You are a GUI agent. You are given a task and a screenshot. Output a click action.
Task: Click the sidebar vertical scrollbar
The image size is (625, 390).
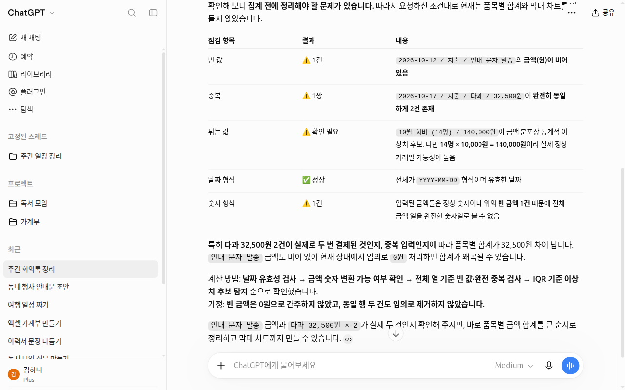click(163, 168)
